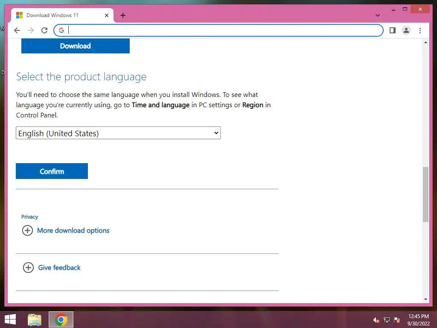Click the network tray icon
This screenshot has width=437, height=328.
click(x=387, y=320)
